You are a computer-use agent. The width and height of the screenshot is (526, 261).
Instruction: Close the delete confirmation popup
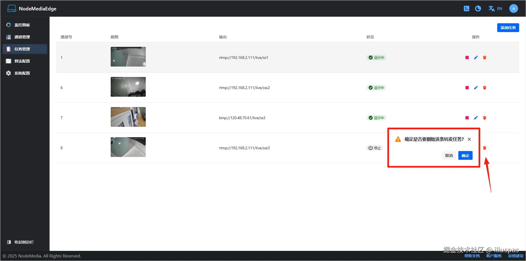click(x=469, y=139)
